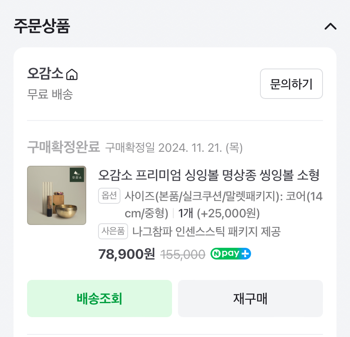Select the 사은품 gift label badge
The height and width of the screenshot is (337, 350).
click(113, 232)
